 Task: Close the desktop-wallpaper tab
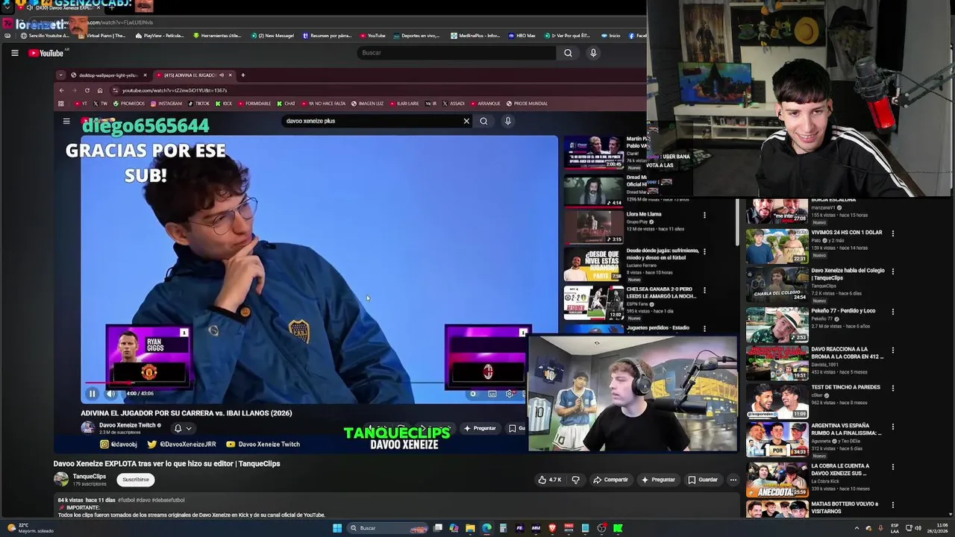[145, 75]
